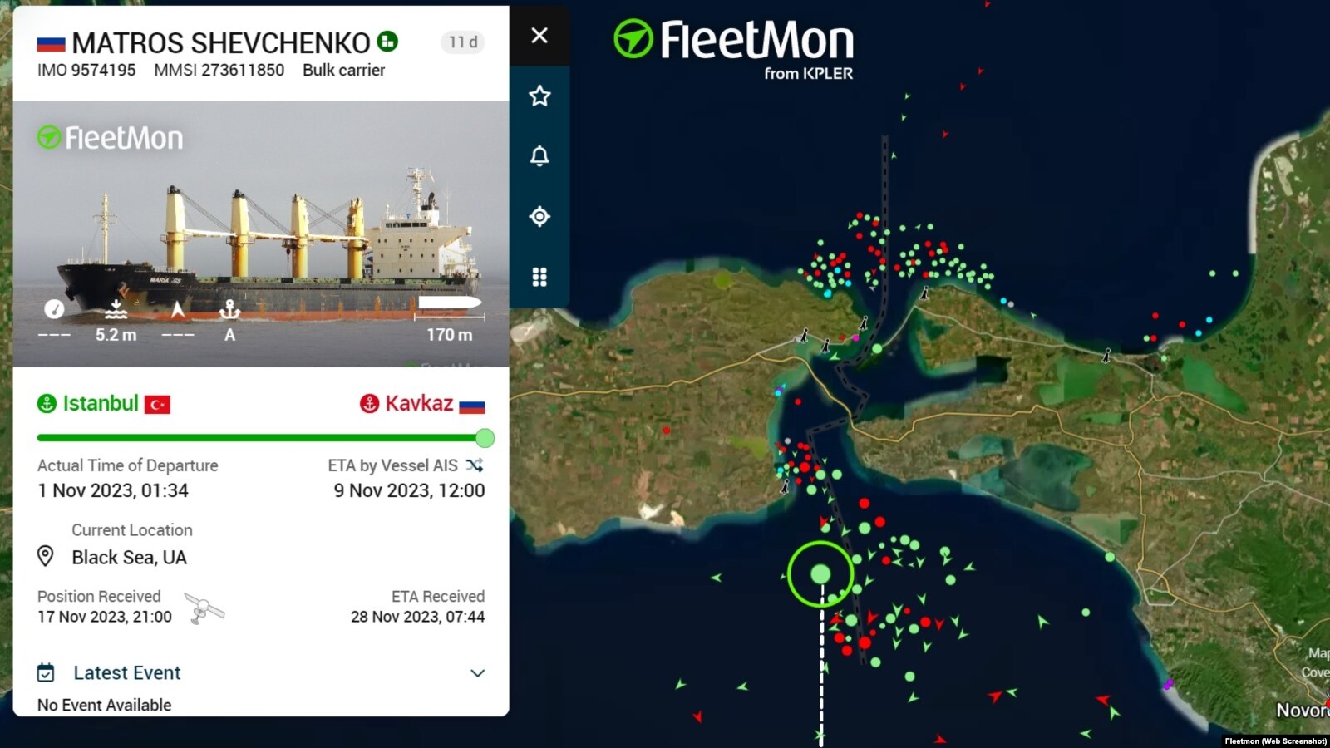Add vessel to favorites with star icon
This screenshot has height=748, width=1330.
point(539,96)
